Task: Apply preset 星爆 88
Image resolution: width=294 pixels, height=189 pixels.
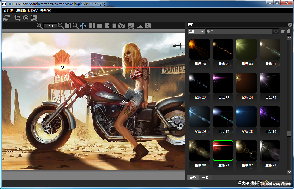Action: pos(246,117)
